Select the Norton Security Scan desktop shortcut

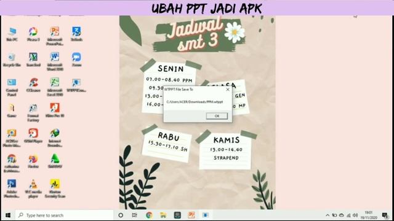point(55,188)
